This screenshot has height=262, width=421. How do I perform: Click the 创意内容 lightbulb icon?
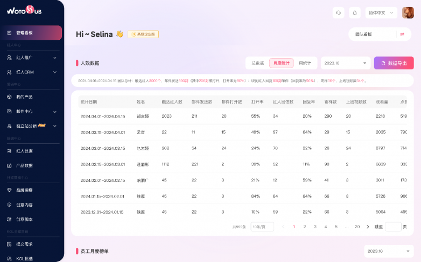9,205
